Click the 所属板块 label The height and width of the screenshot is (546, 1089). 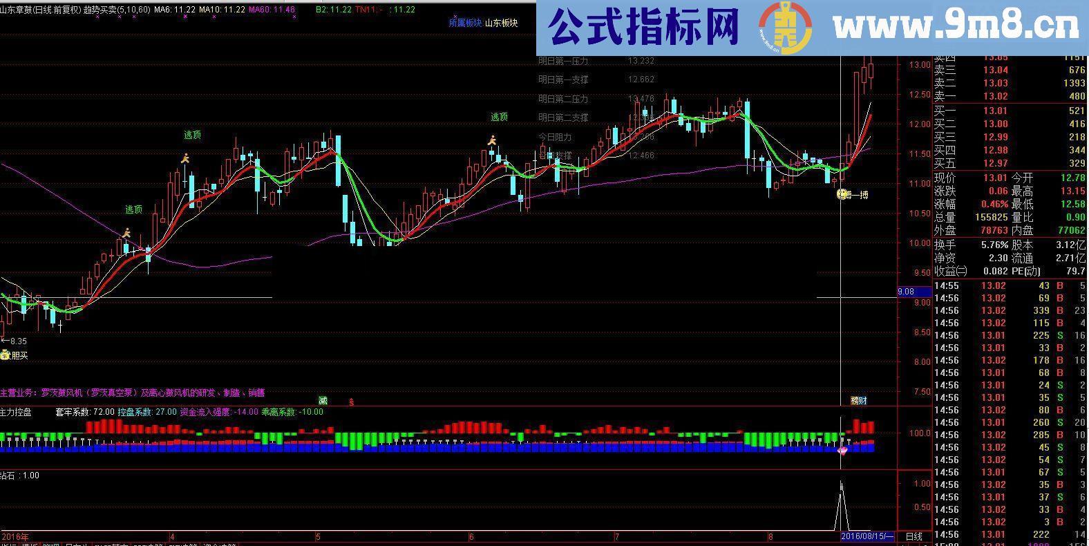[465, 23]
